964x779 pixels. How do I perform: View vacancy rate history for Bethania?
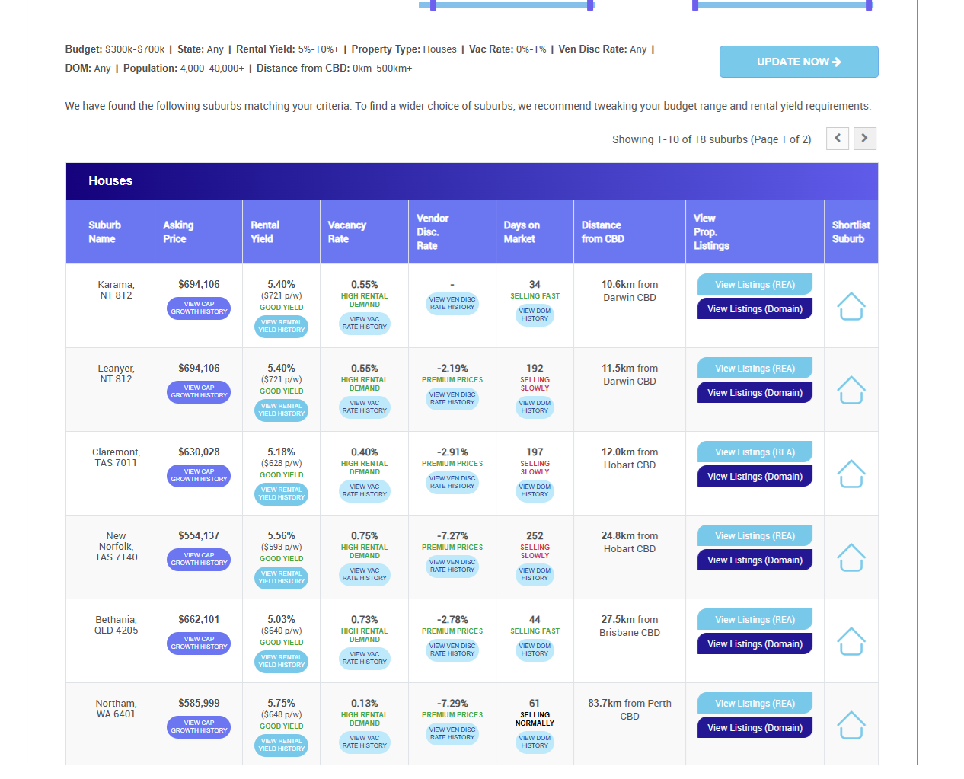click(x=365, y=659)
